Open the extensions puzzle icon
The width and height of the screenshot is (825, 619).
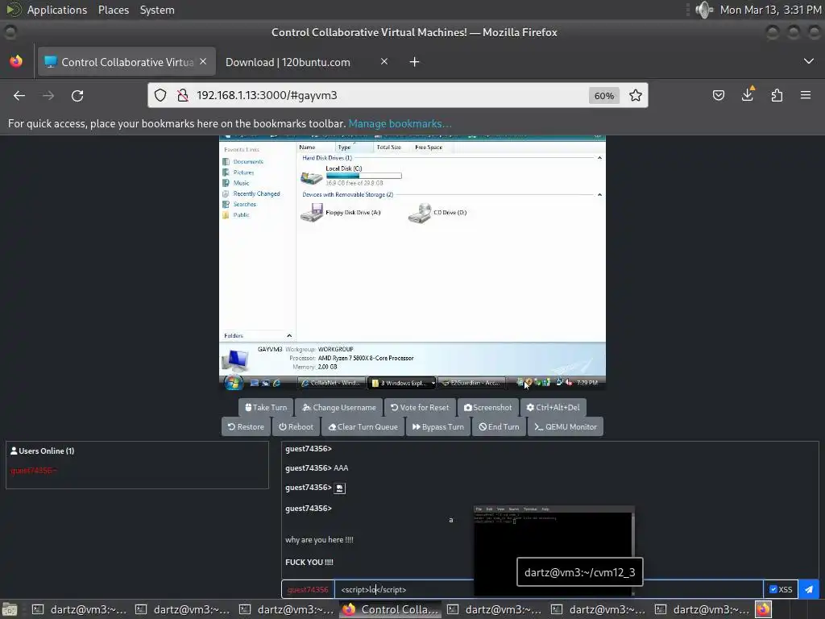(777, 95)
